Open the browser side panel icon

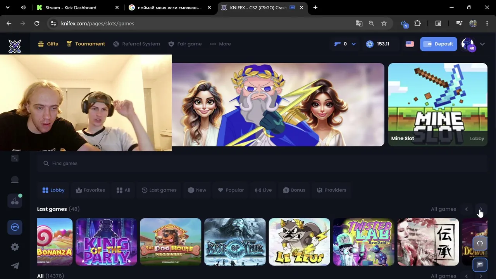438,23
